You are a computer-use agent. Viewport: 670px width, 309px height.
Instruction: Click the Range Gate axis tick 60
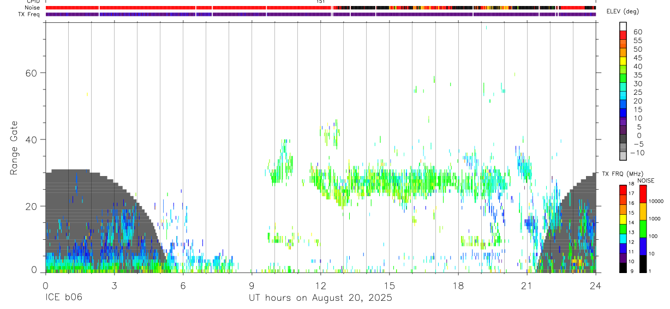coord(31,72)
